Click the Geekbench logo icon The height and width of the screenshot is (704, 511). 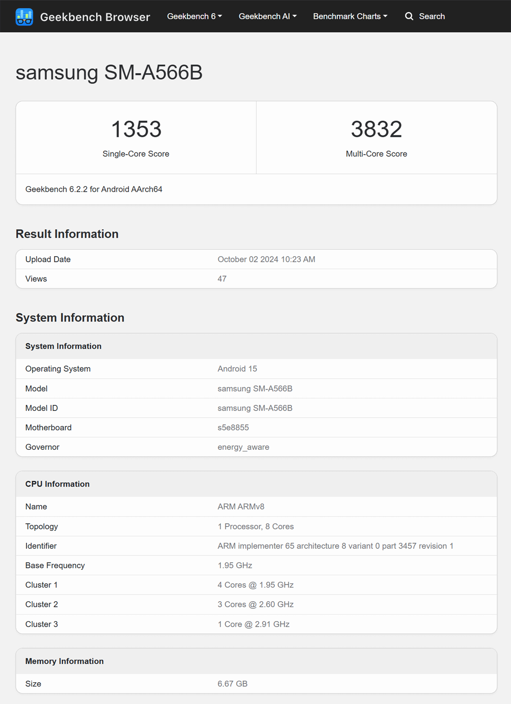point(24,17)
